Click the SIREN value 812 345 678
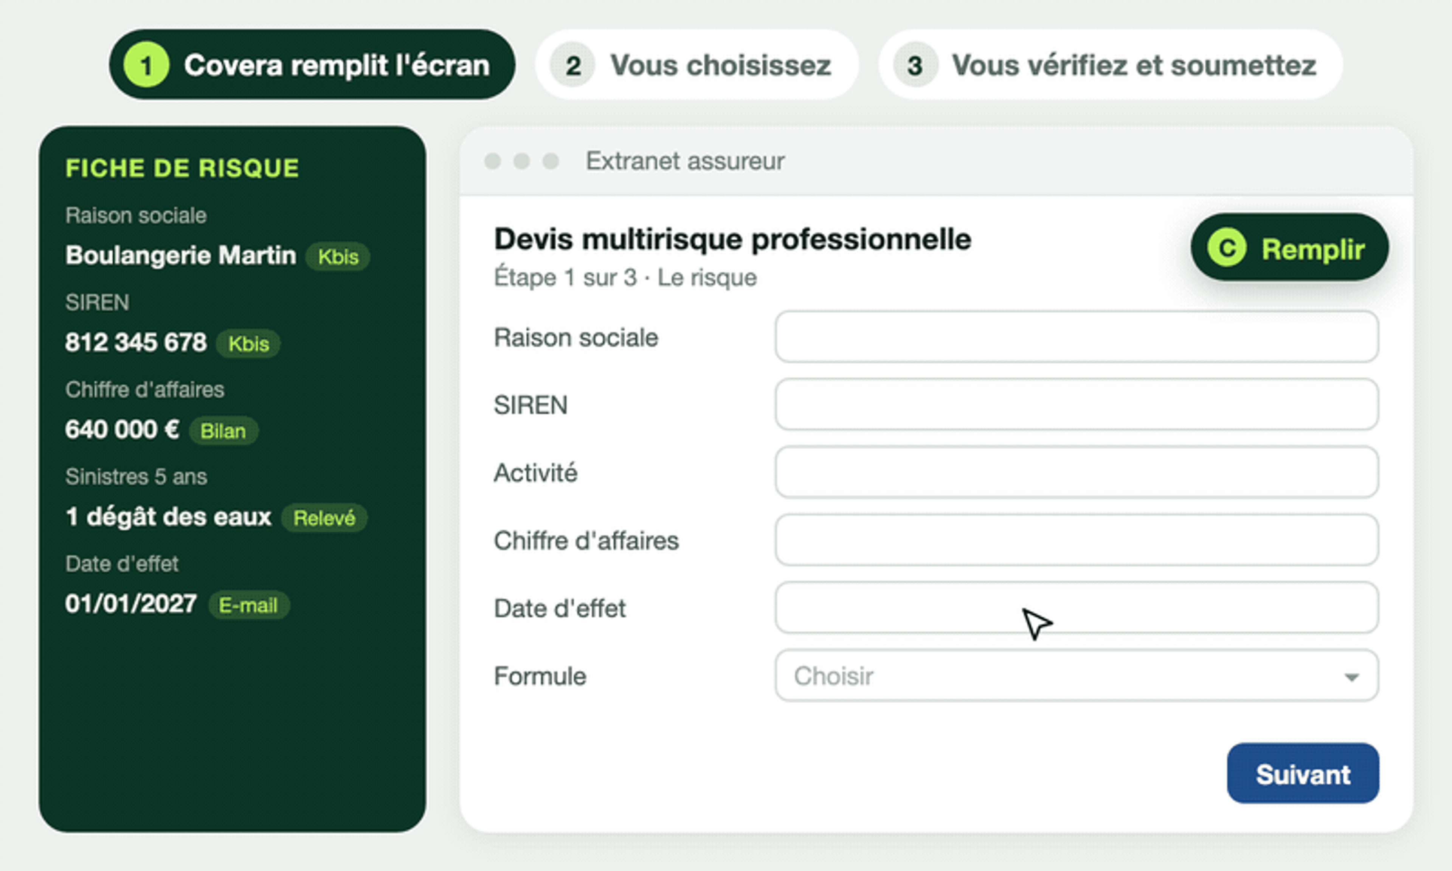 click(x=136, y=342)
